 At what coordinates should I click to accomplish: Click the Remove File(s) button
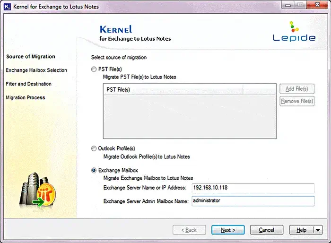pos(297,101)
